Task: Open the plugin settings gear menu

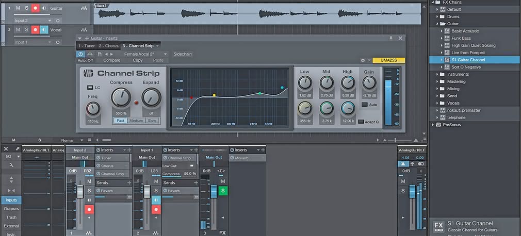Action: click(x=363, y=60)
